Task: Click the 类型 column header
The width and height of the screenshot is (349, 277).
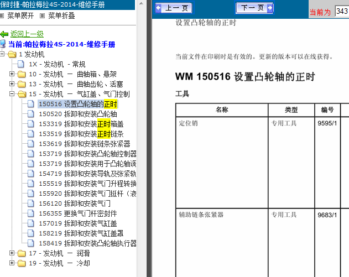Action: point(291,109)
